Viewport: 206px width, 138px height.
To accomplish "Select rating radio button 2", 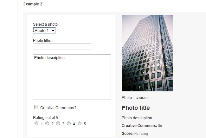I will [x=48, y=123].
